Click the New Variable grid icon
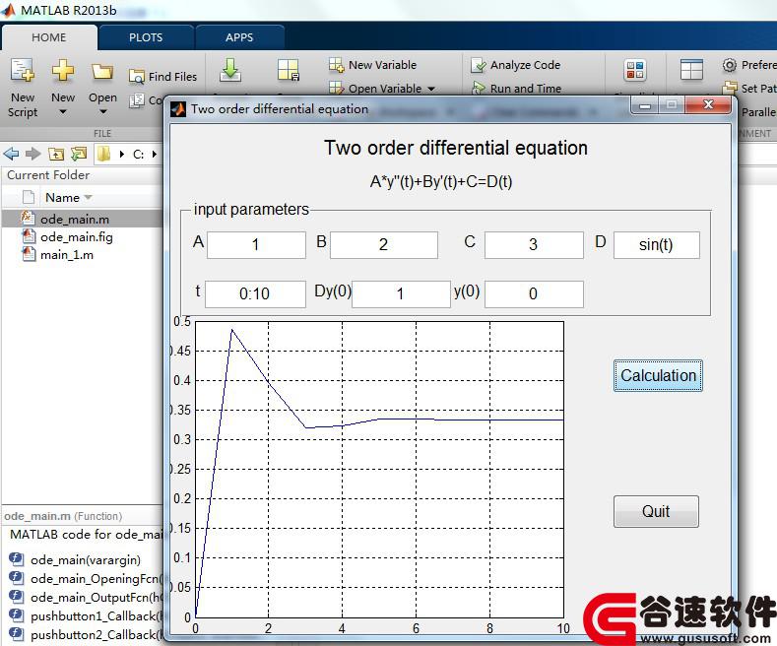 (337, 64)
